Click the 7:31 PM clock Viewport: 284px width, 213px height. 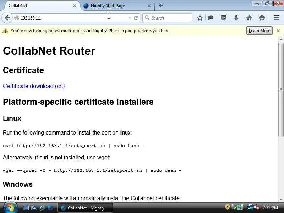271,207
